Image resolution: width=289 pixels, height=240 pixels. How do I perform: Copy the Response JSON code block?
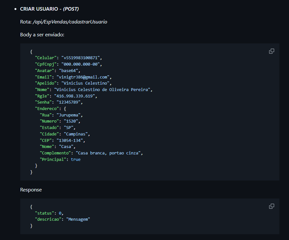tap(272, 206)
